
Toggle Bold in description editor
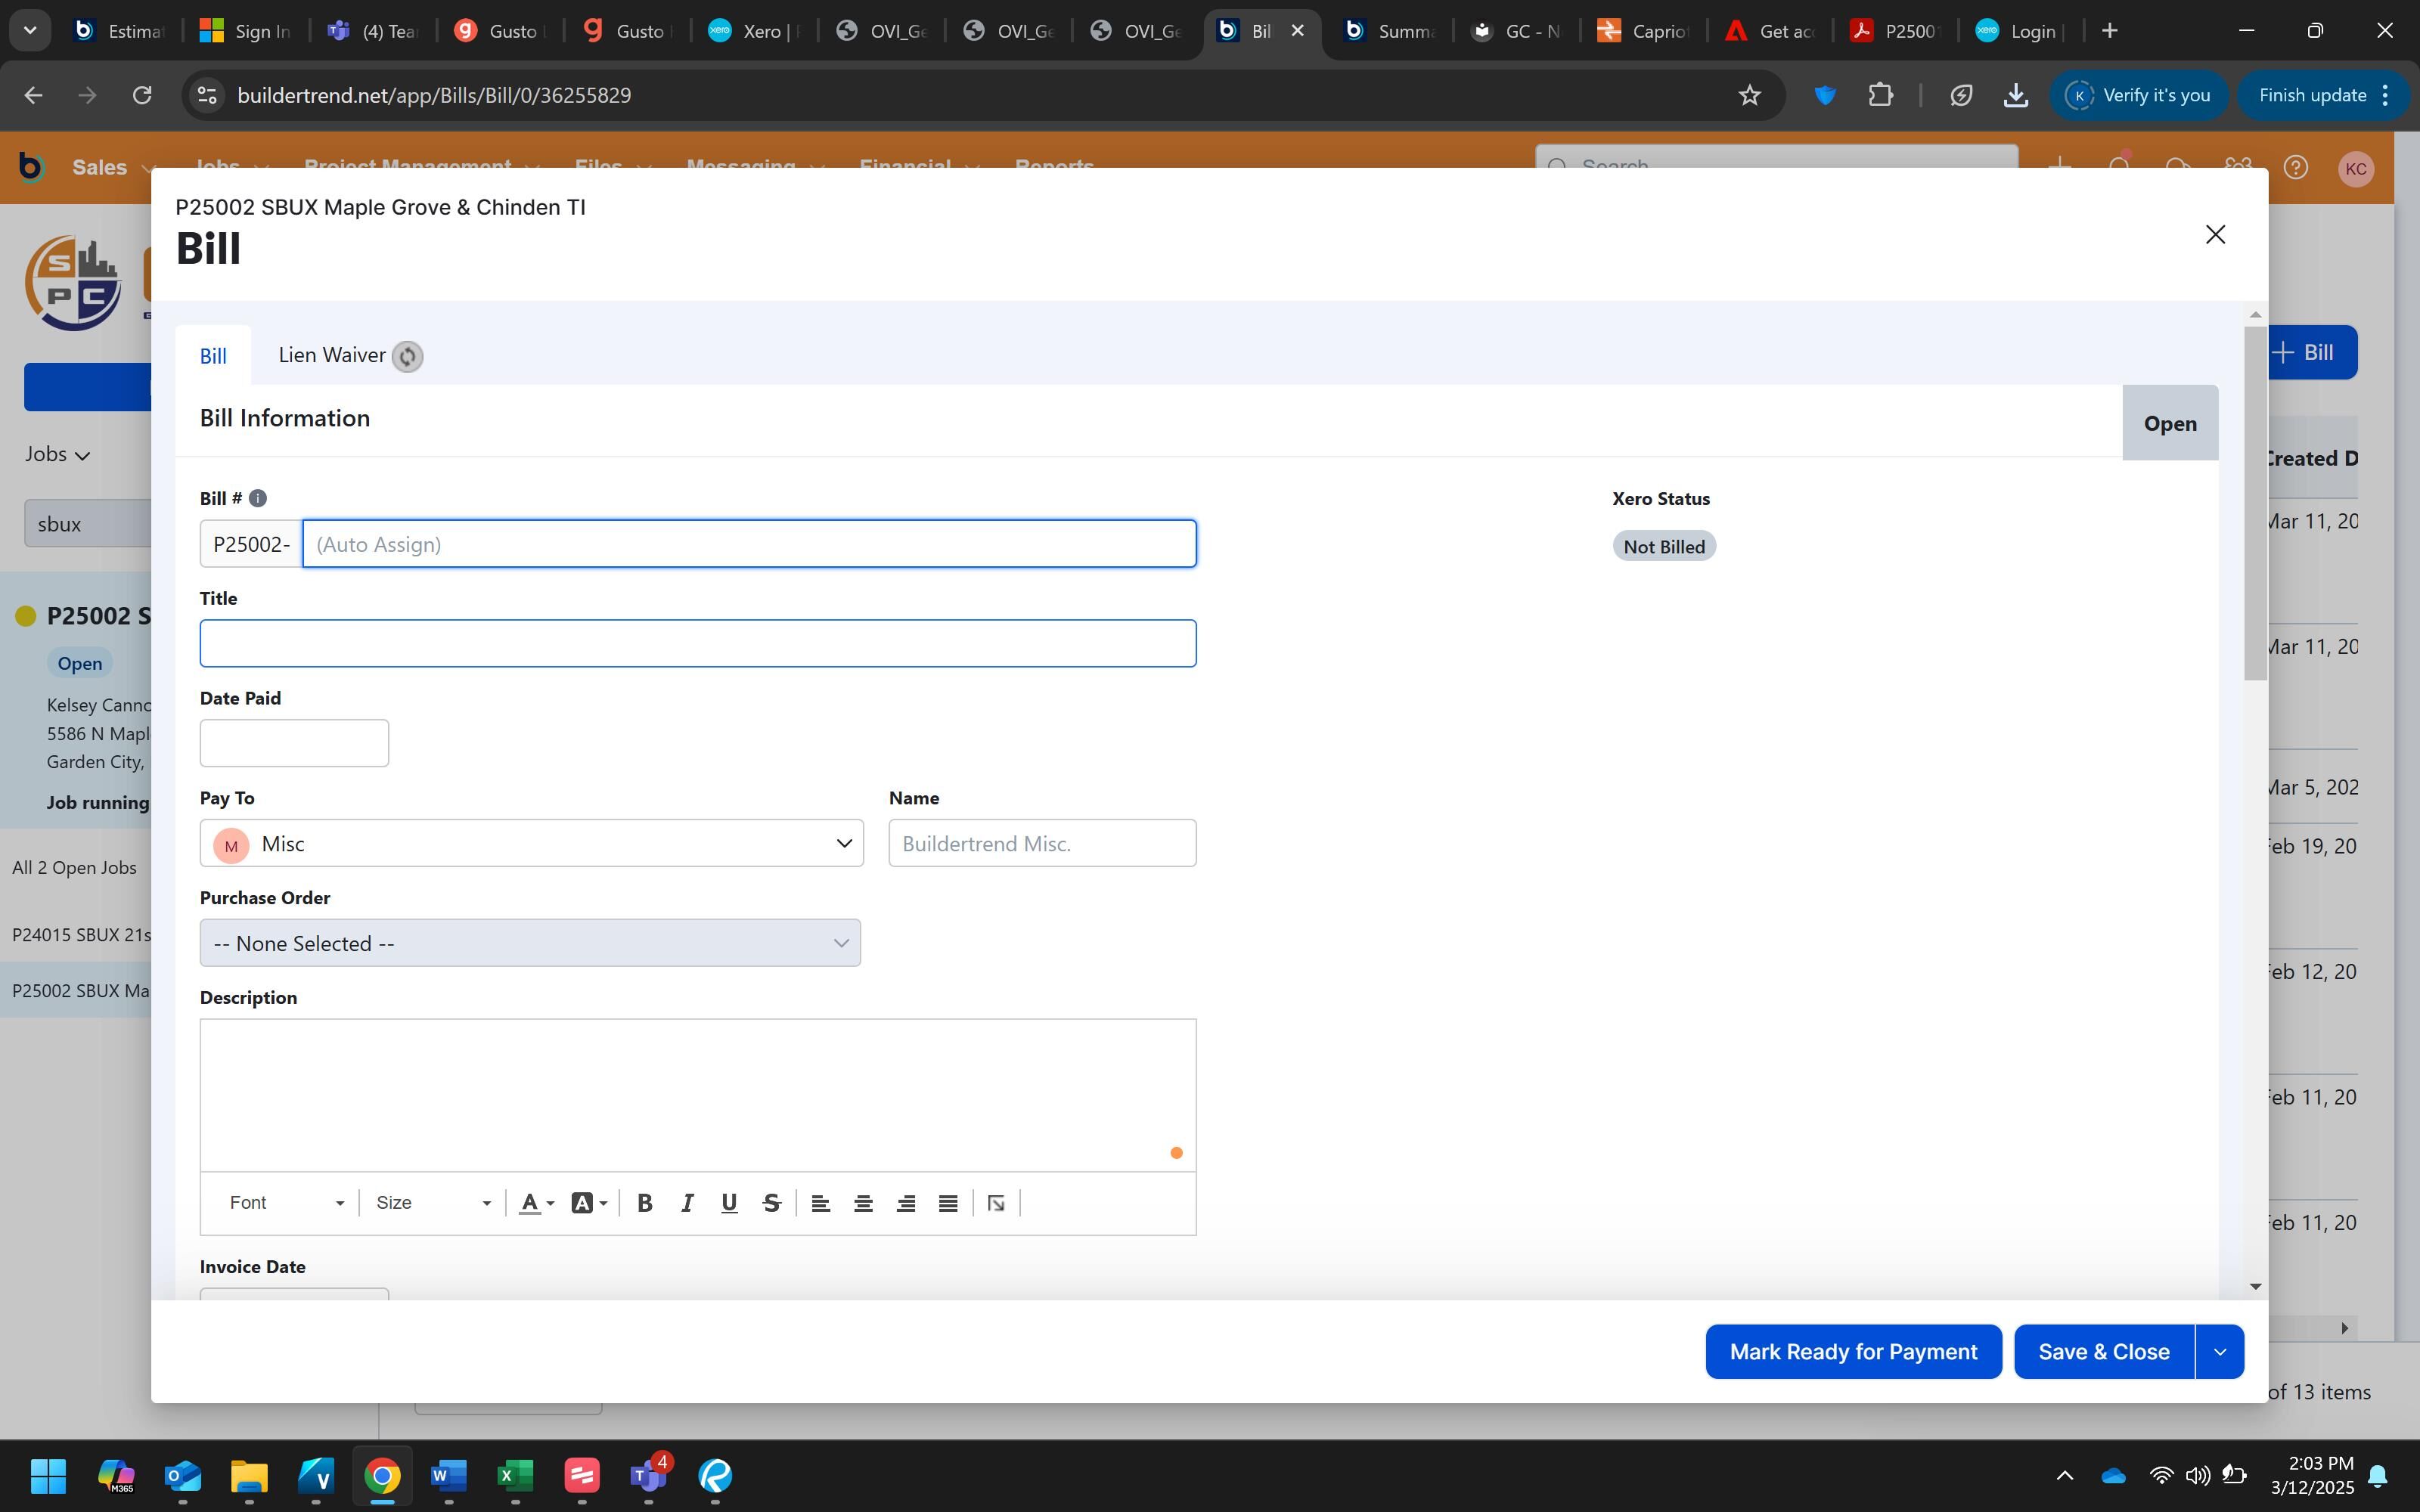click(645, 1203)
